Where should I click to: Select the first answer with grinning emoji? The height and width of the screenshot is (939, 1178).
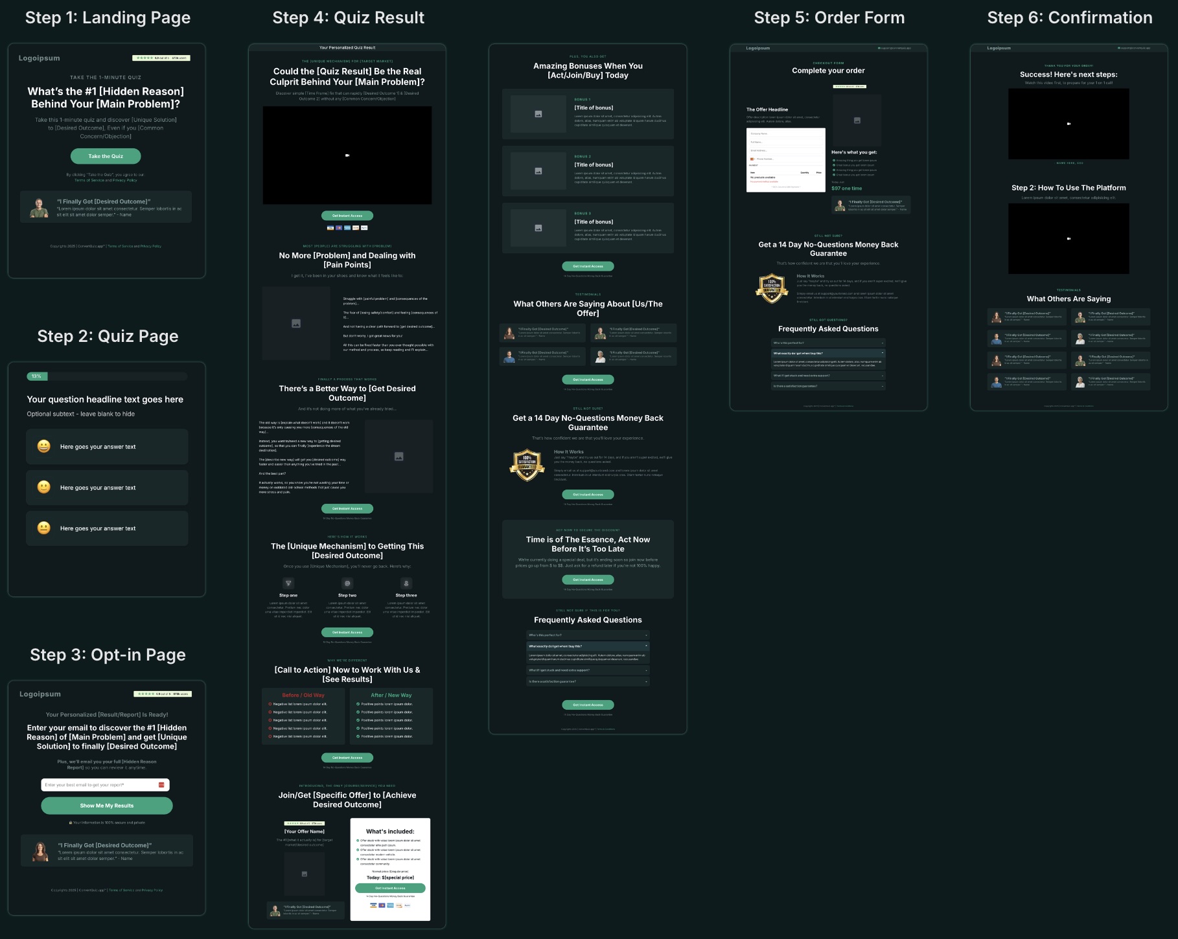(x=107, y=447)
